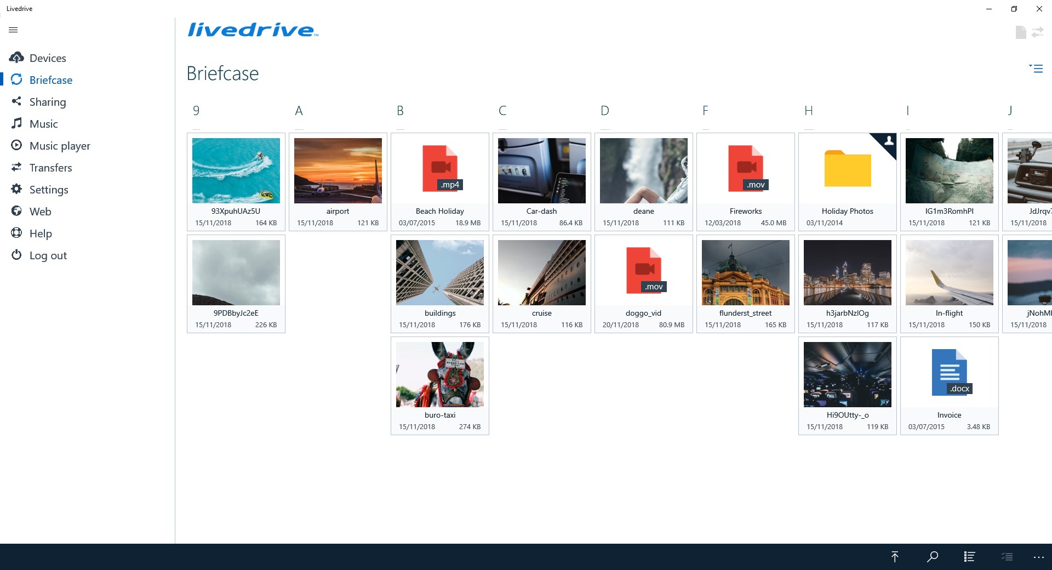This screenshot has height=570, width=1052.
Task: Click the Music player play-circle icon
Action: (16, 145)
